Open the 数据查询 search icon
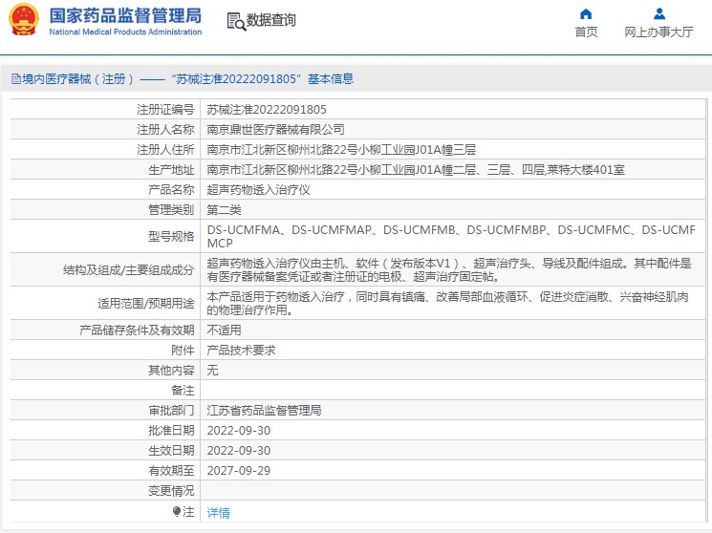 [236, 21]
